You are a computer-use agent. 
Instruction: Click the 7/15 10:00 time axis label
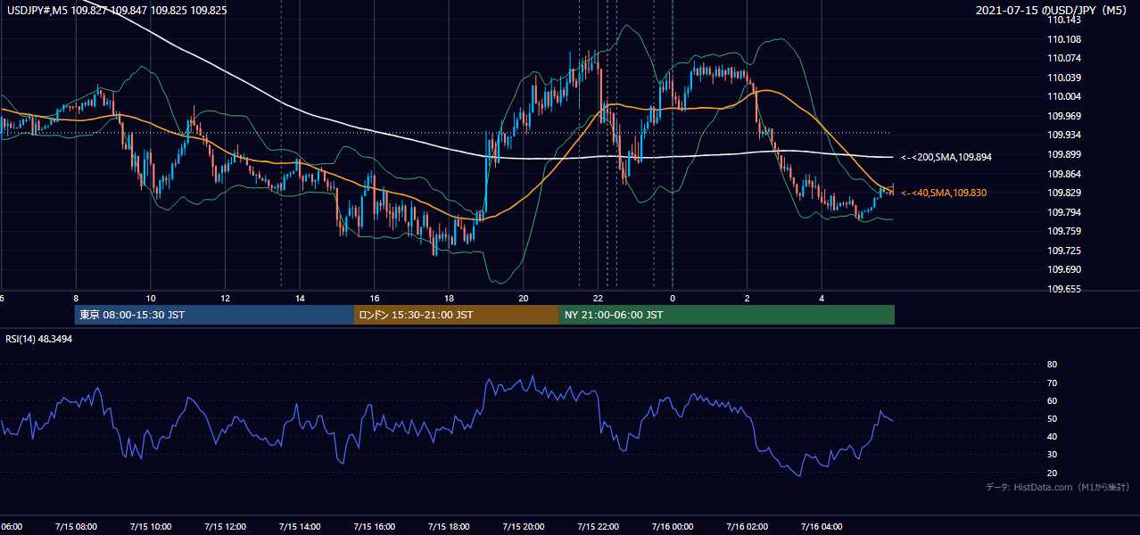point(151,526)
